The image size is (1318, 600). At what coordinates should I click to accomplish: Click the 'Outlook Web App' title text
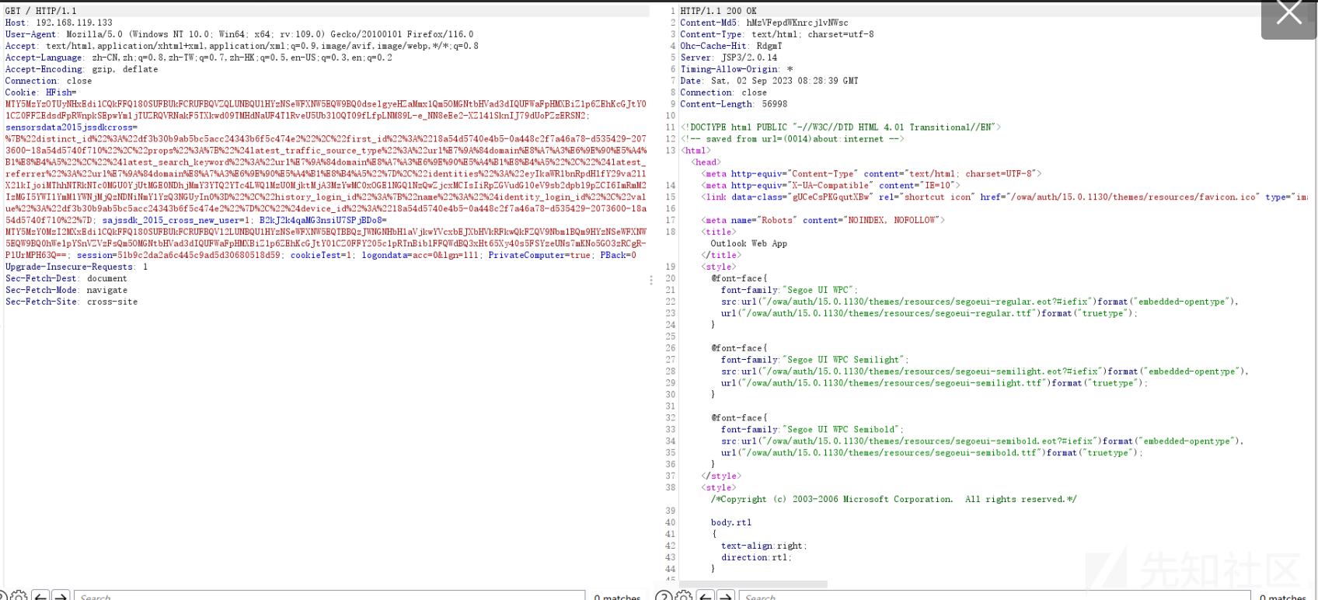tap(748, 243)
